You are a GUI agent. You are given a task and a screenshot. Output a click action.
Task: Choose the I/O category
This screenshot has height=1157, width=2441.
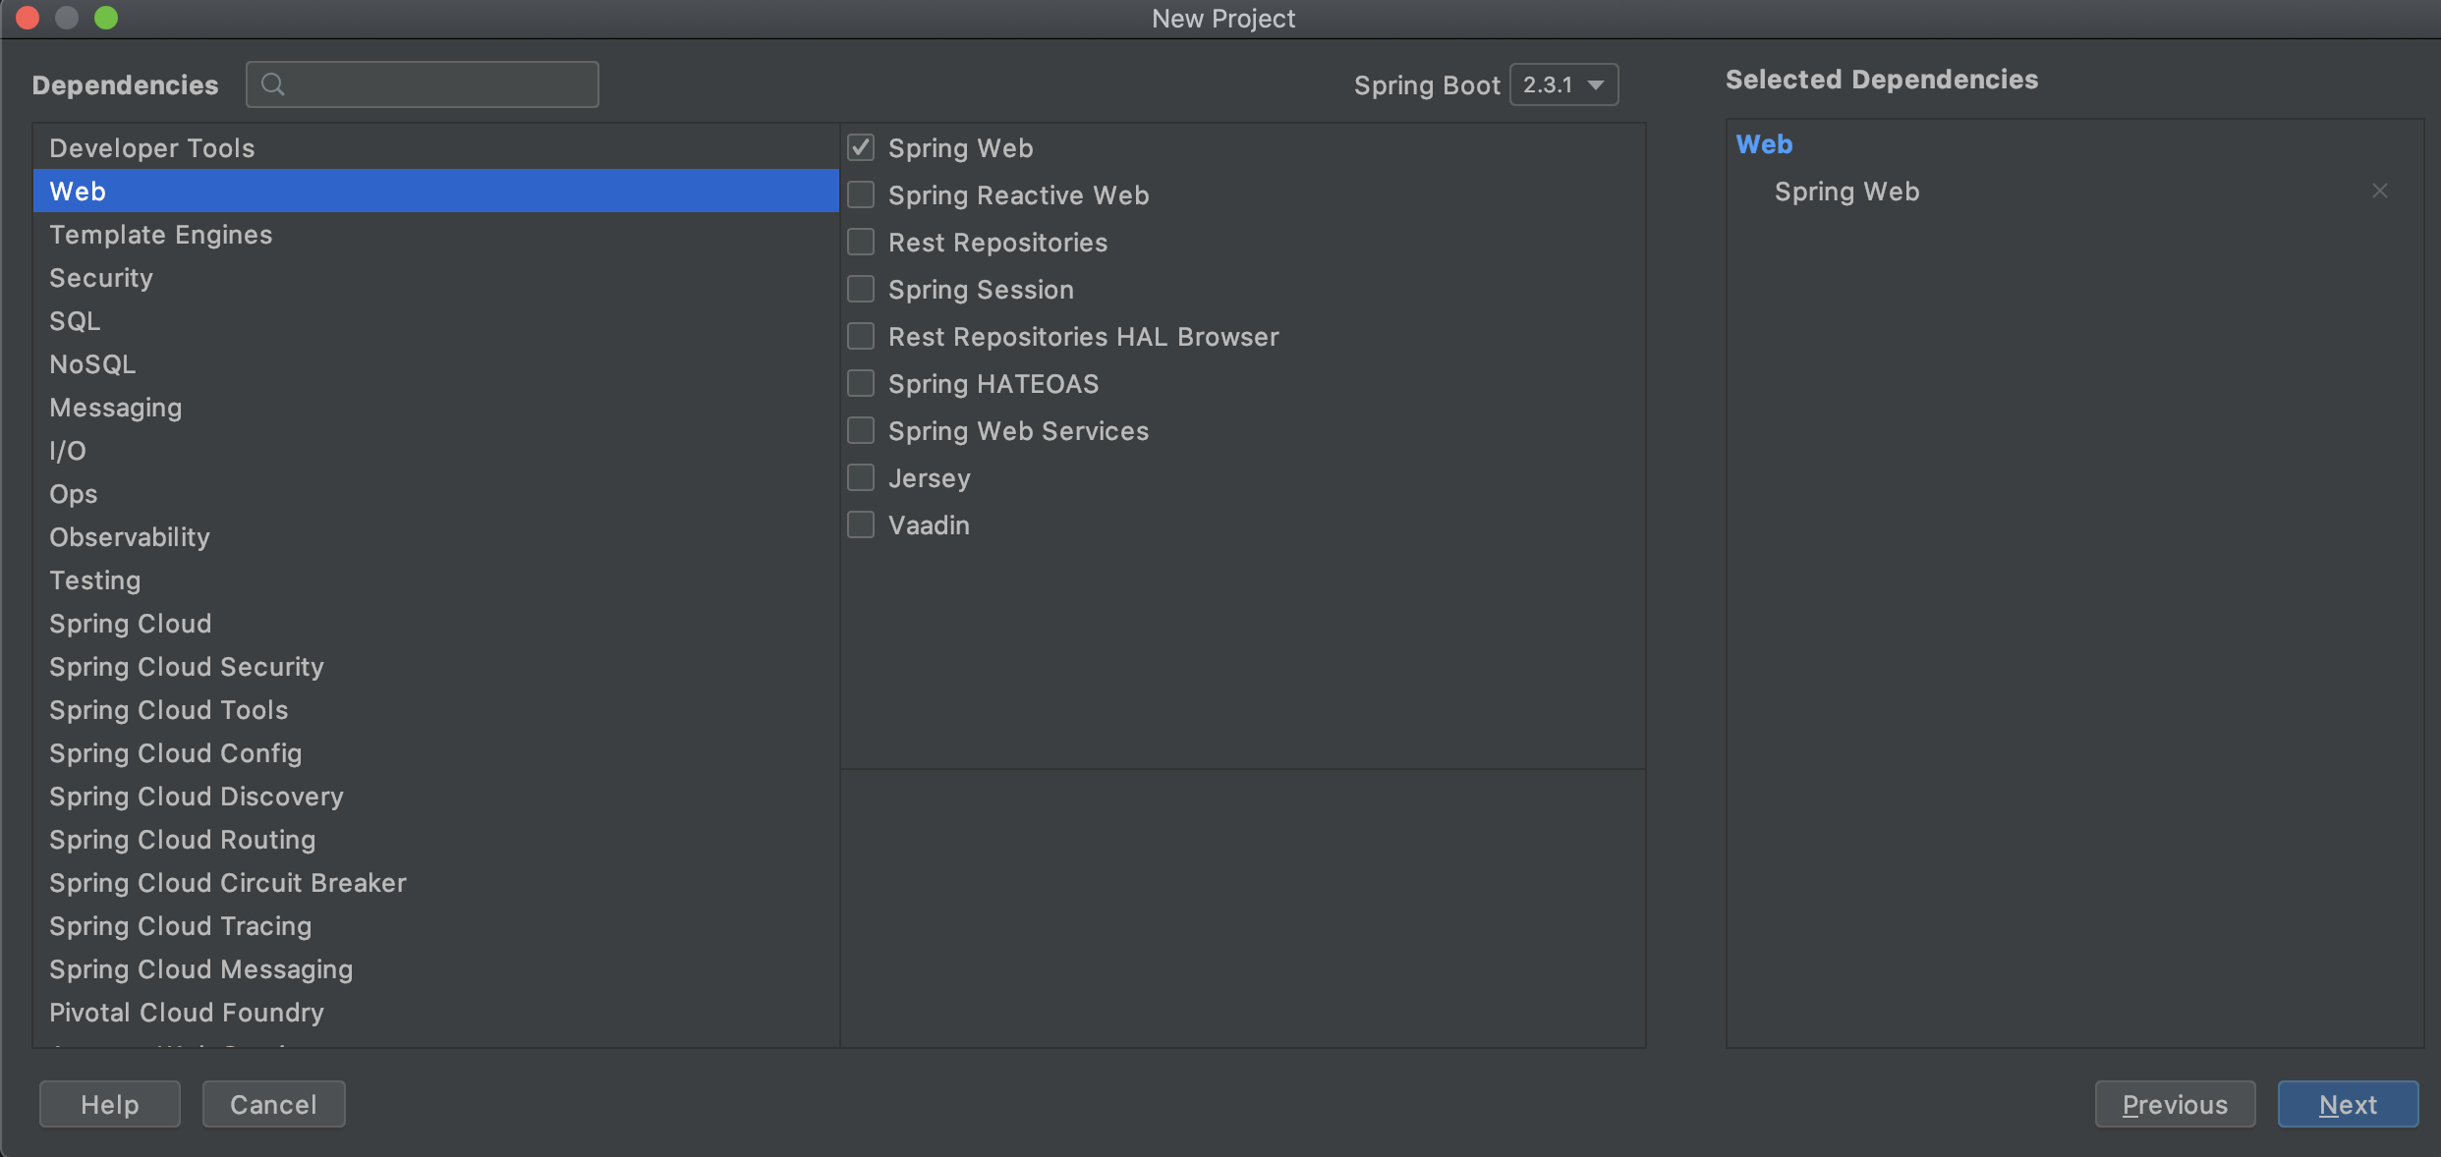(436, 450)
